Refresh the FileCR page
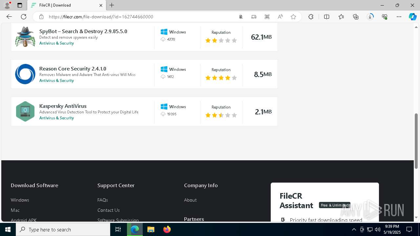This screenshot has width=420, height=236. (24, 17)
